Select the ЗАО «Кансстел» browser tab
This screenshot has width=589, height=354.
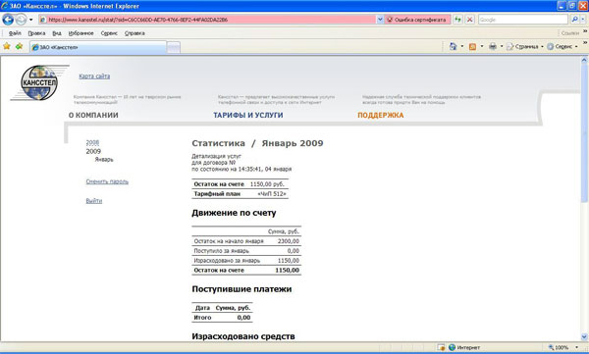point(97,47)
